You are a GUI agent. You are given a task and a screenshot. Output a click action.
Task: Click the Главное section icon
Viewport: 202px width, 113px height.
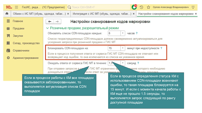8,21
